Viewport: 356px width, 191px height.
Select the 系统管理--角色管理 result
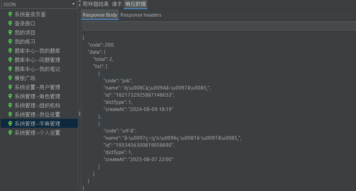(x=38, y=96)
